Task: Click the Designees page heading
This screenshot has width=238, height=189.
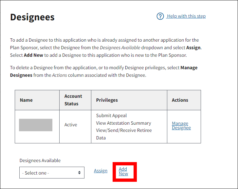Action: (32, 17)
